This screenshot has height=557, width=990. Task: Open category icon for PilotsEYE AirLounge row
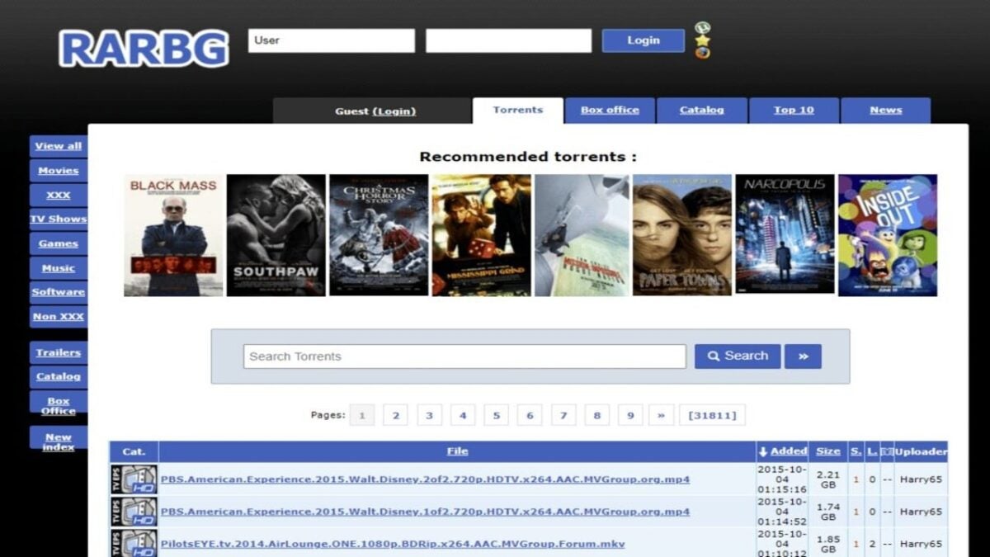pos(134,543)
